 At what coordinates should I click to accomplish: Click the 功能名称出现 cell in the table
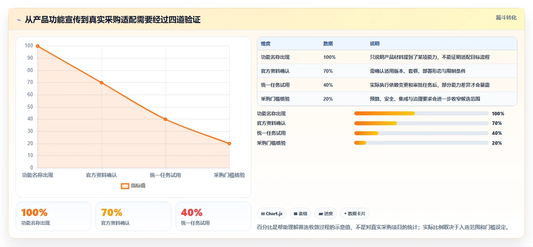tap(275, 57)
